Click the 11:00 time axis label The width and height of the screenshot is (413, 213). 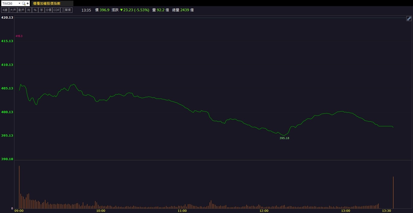click(182, 211)
